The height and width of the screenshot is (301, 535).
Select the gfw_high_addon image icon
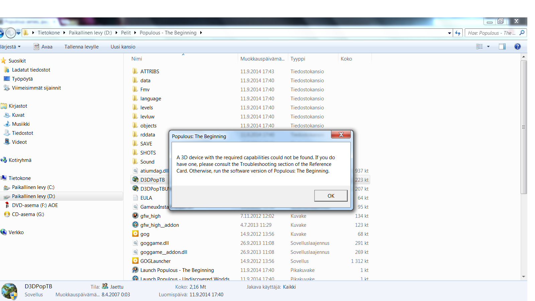[135, 225]
